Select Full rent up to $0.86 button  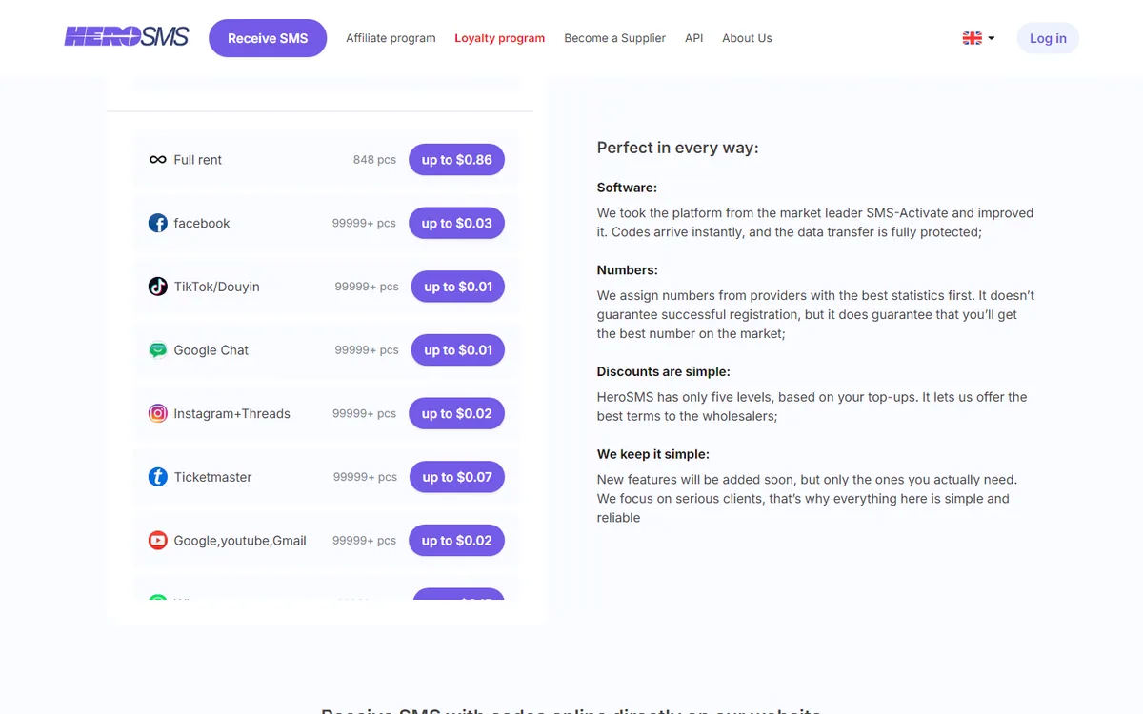point(457,160)
